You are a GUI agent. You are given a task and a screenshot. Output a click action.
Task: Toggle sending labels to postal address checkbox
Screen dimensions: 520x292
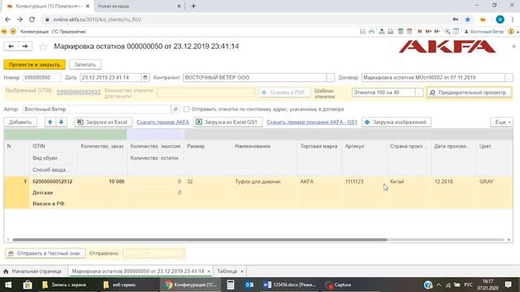tap(186, 109)
